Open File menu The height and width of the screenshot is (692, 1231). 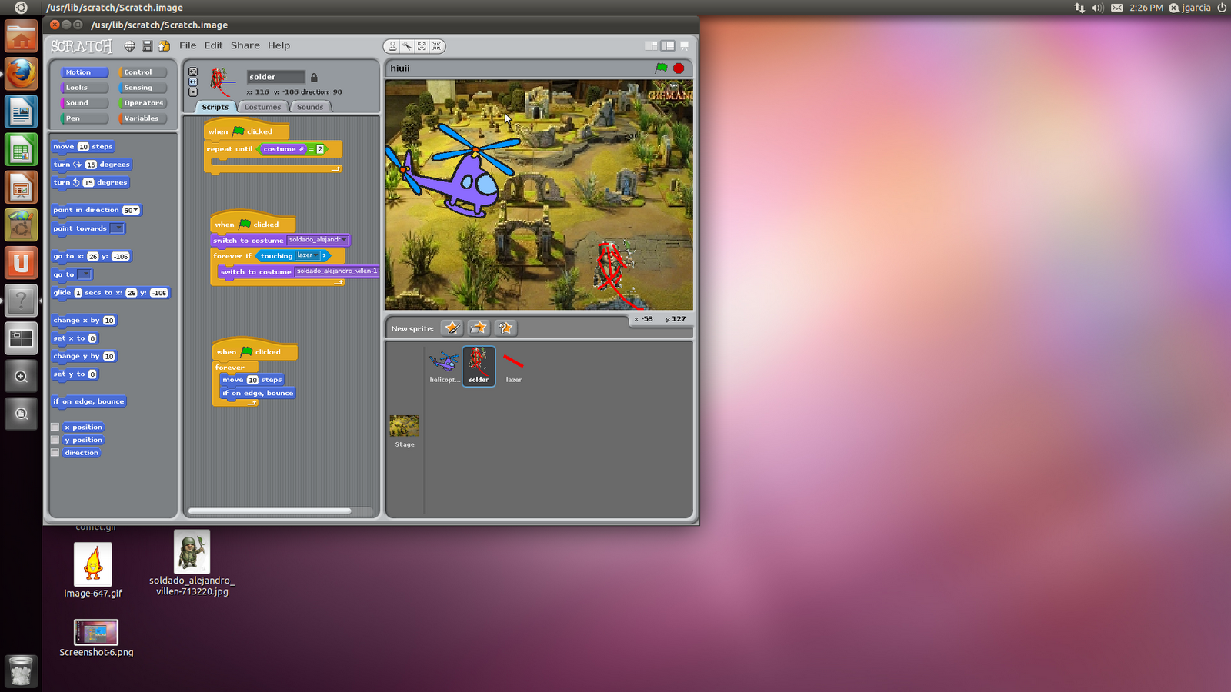tap(188, 45)
